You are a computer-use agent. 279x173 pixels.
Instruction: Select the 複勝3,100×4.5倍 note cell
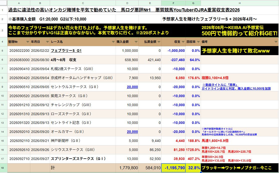(x=239, y=78)
